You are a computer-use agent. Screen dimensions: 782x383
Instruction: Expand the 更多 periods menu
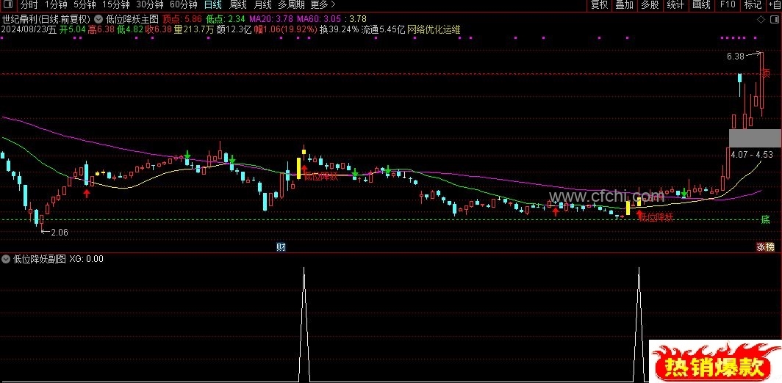323,5
